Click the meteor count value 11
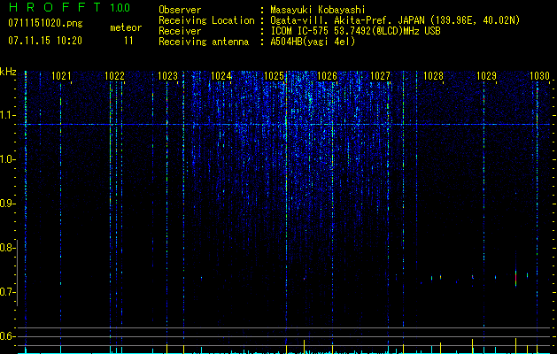The image size is (557, 354). click(x=128, y=41)
